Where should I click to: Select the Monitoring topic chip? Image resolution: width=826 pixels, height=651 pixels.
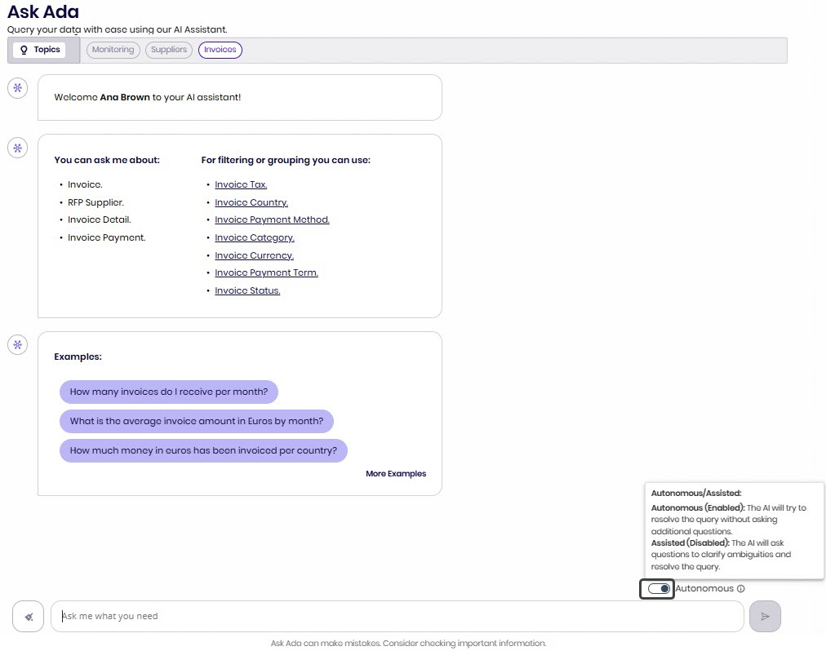[113, 50]
